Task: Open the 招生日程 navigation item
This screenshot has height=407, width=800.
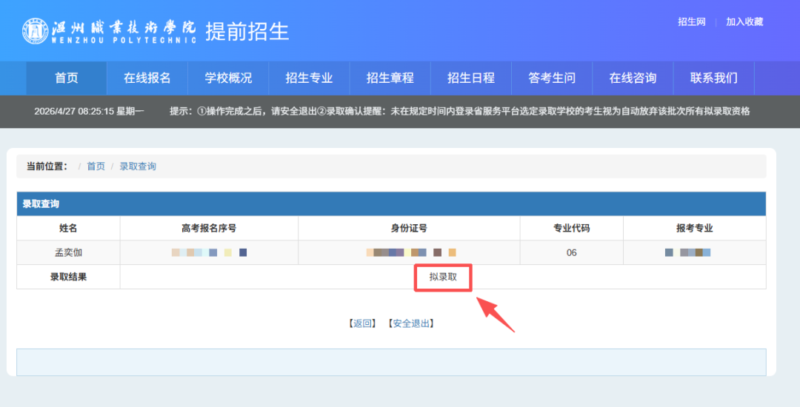Action: [x=470, y=78]
